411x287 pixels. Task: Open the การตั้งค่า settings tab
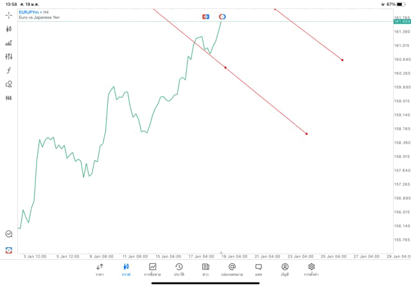pyautogui.click(x=311, y=269)
